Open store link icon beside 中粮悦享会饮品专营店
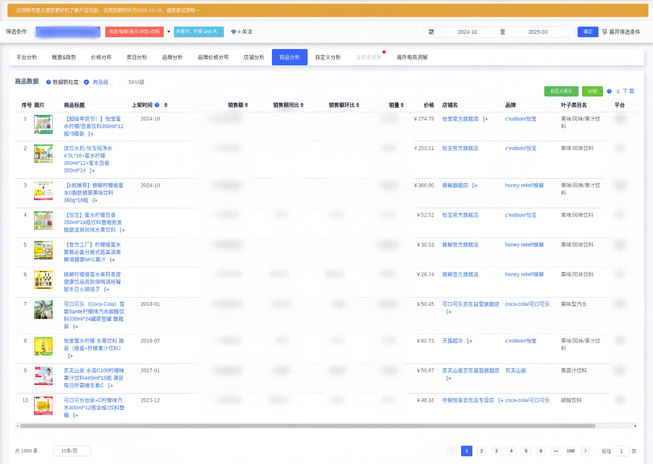Viewport: 653px width, 464px height. click(x=500, y=401)
